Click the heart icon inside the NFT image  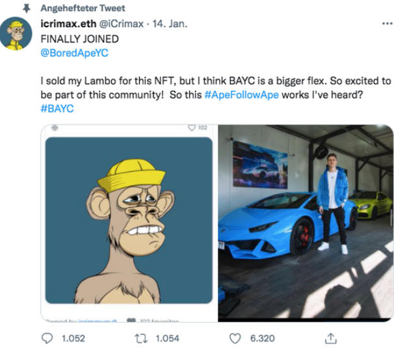coord(192,128)
